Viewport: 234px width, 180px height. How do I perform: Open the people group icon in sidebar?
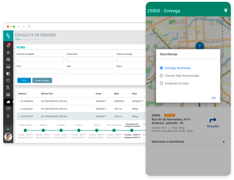(8, 94)
